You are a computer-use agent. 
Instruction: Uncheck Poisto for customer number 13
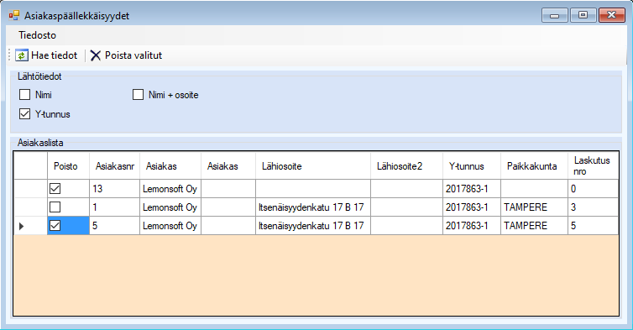coord(55,189)
